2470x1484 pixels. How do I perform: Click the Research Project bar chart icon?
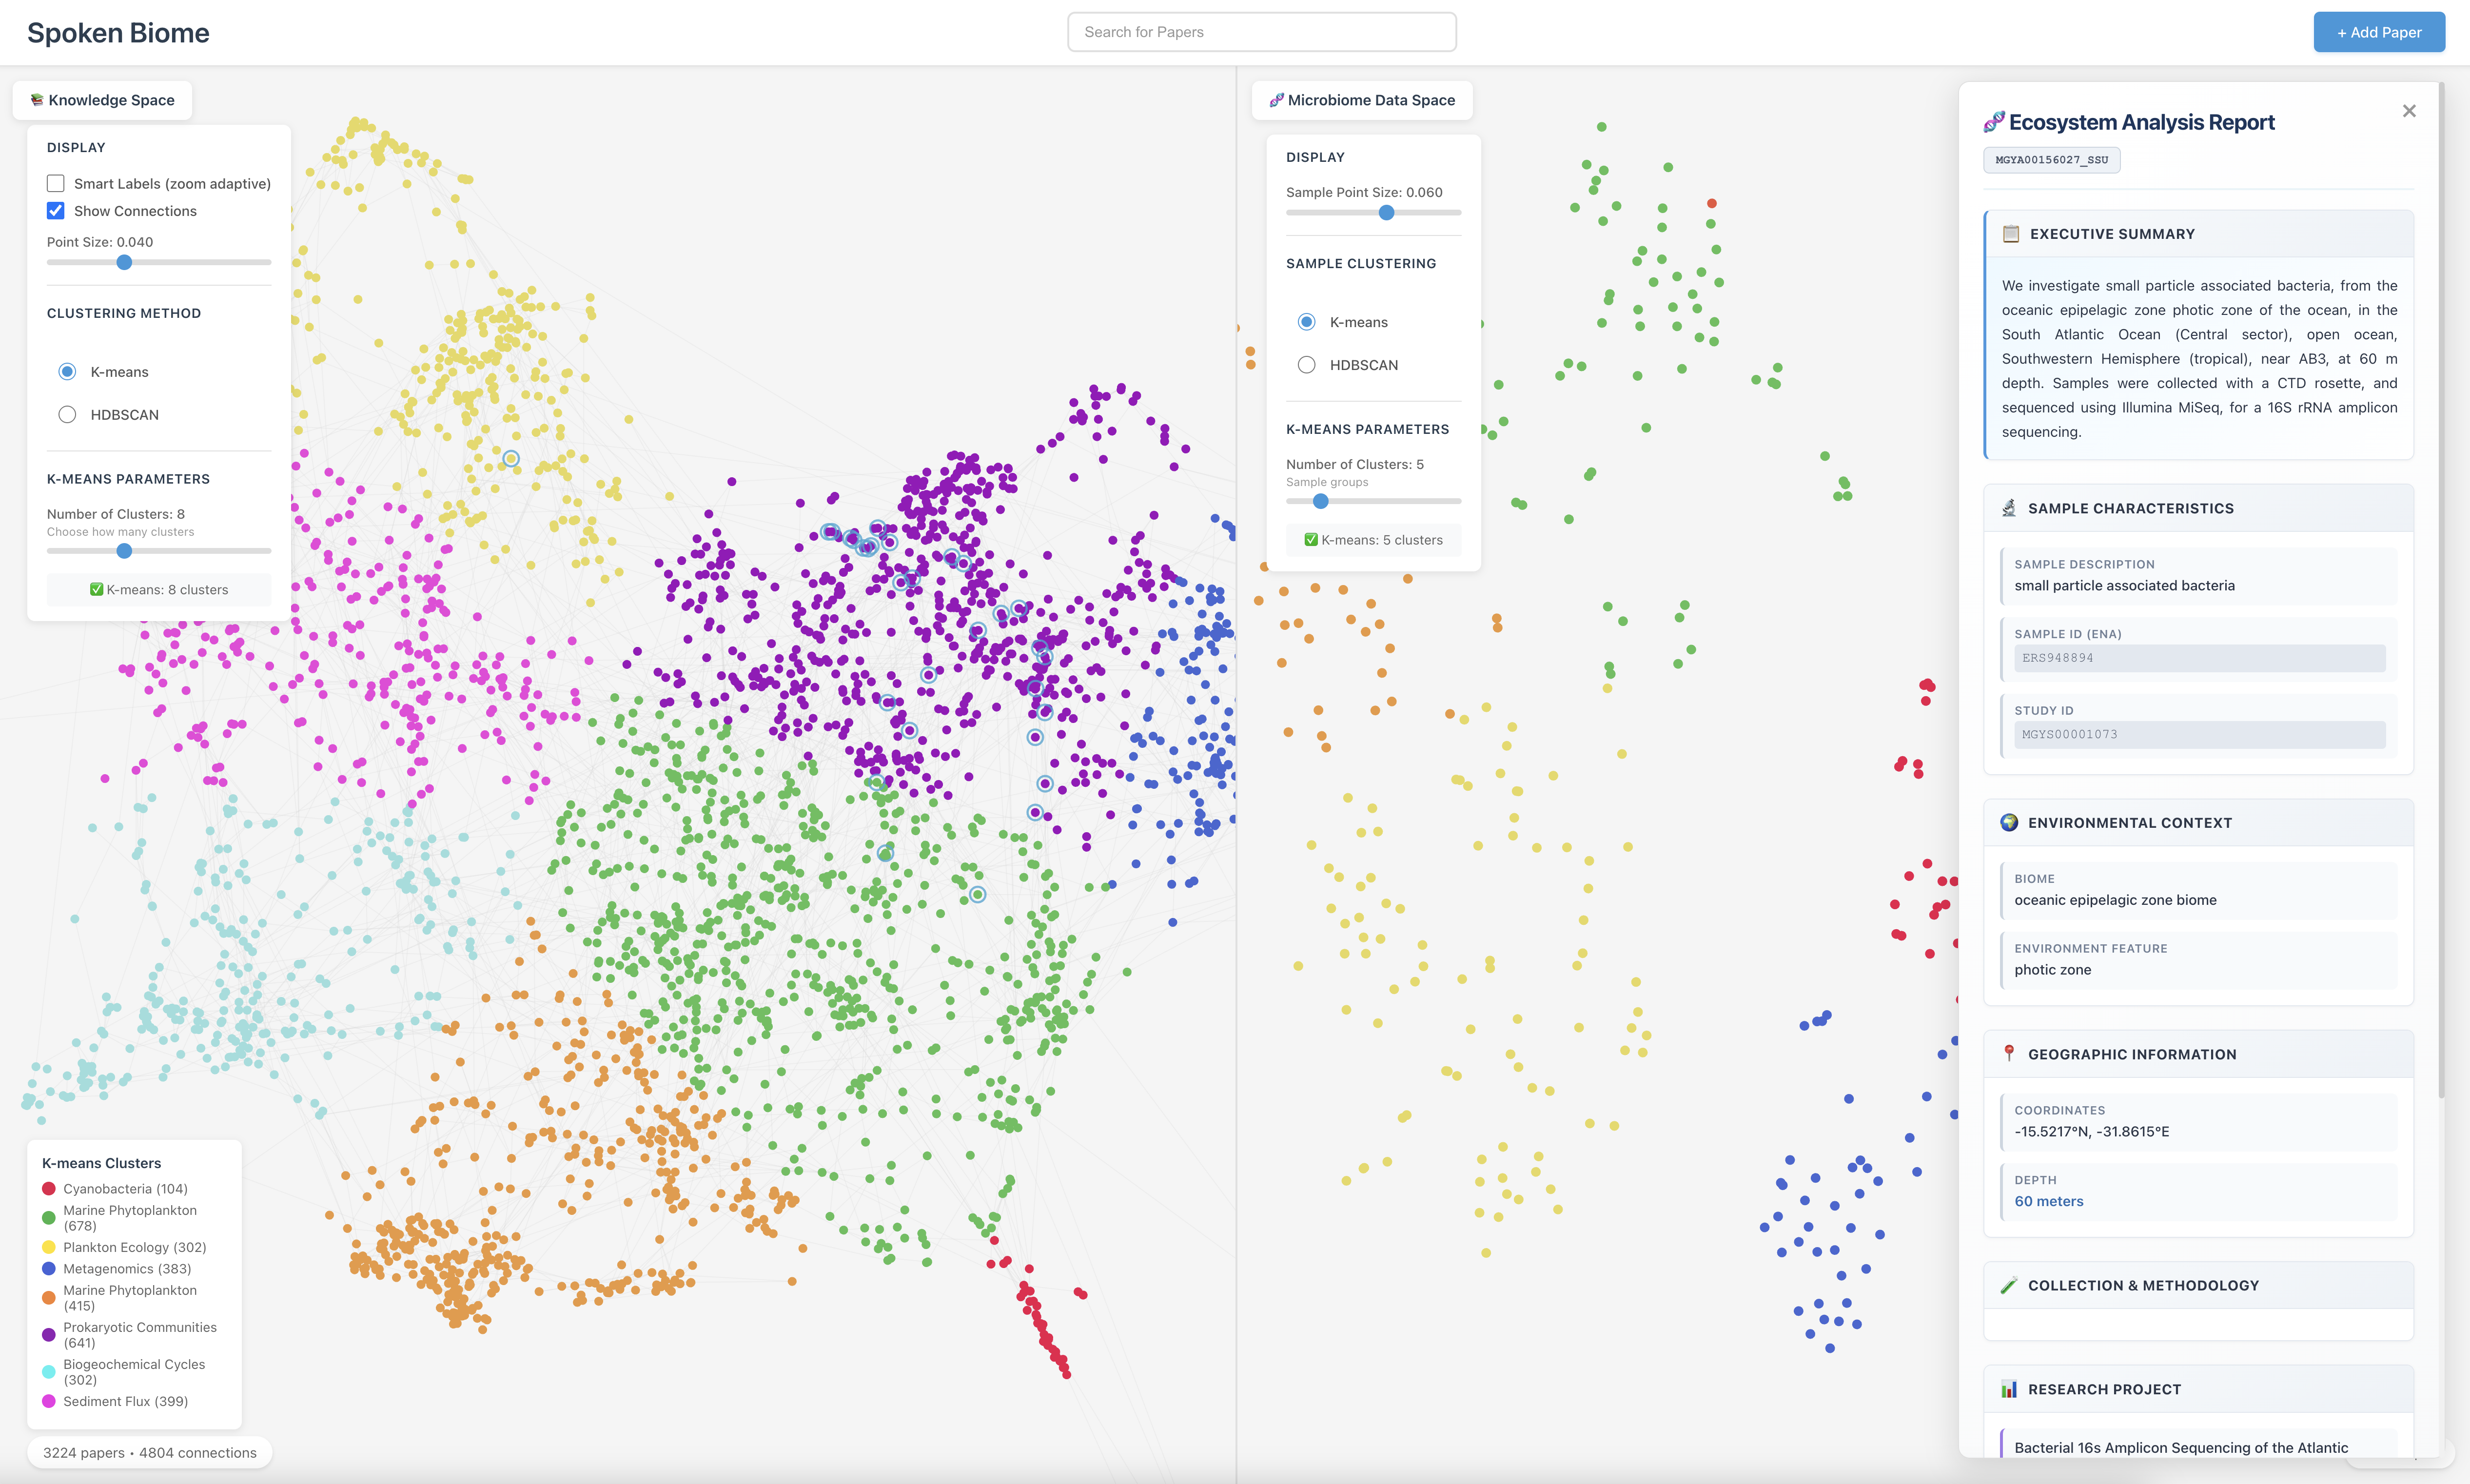[2011, 1388]
